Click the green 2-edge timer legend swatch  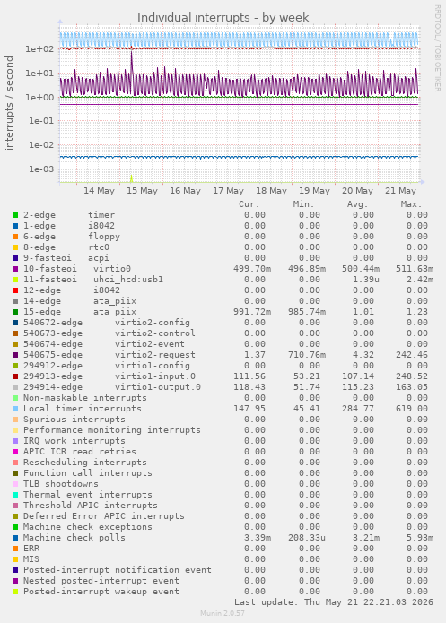(x=15, y=215)
